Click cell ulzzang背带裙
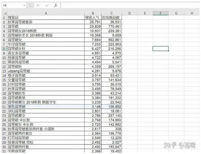The height and width of the screenshot is (154, 201). [46, 71]
